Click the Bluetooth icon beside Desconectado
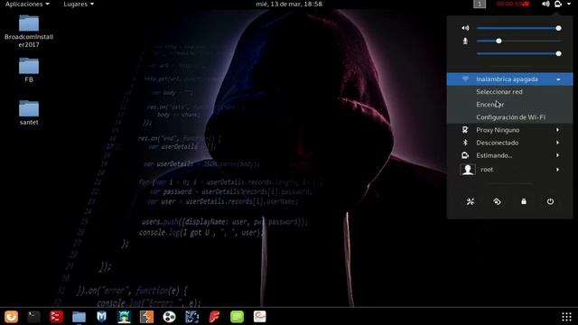This screenshot has width=578, height=325. point(465,143)
